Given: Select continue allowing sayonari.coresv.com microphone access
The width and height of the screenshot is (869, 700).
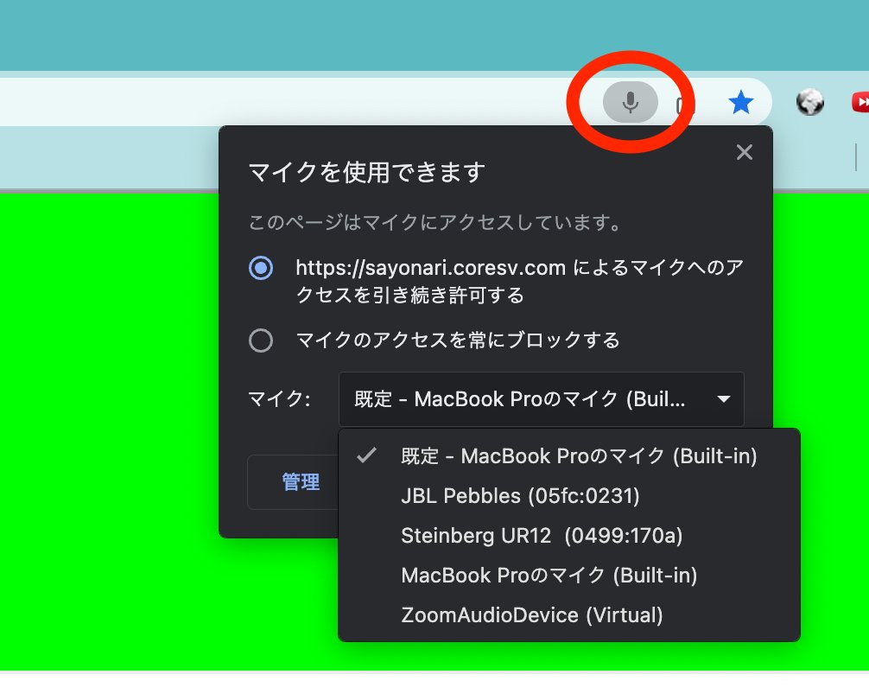Looking at the screenshot, I should (261, 268).
